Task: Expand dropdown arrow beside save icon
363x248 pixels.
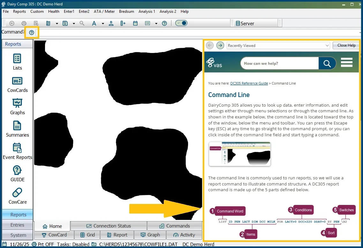Action: tap(74, 23)
